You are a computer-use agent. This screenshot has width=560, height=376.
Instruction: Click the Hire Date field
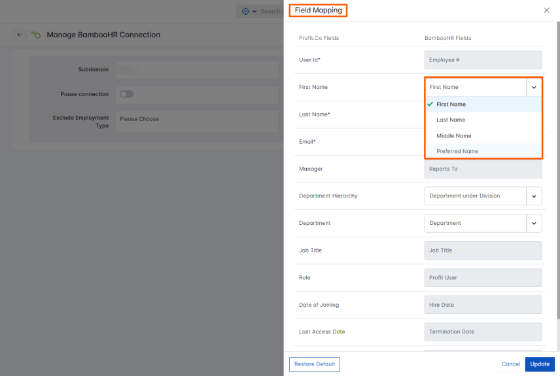click(483, 305)
